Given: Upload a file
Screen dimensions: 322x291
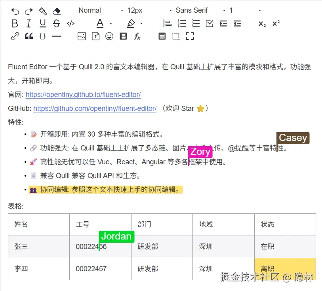Looking at the screenshot, I should 95,36.
